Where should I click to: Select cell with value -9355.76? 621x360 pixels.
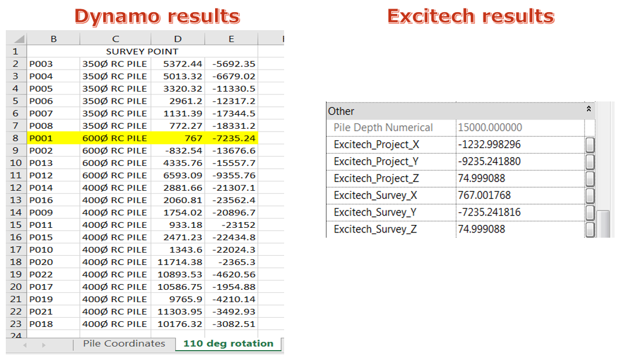click(x=231, y=176)
